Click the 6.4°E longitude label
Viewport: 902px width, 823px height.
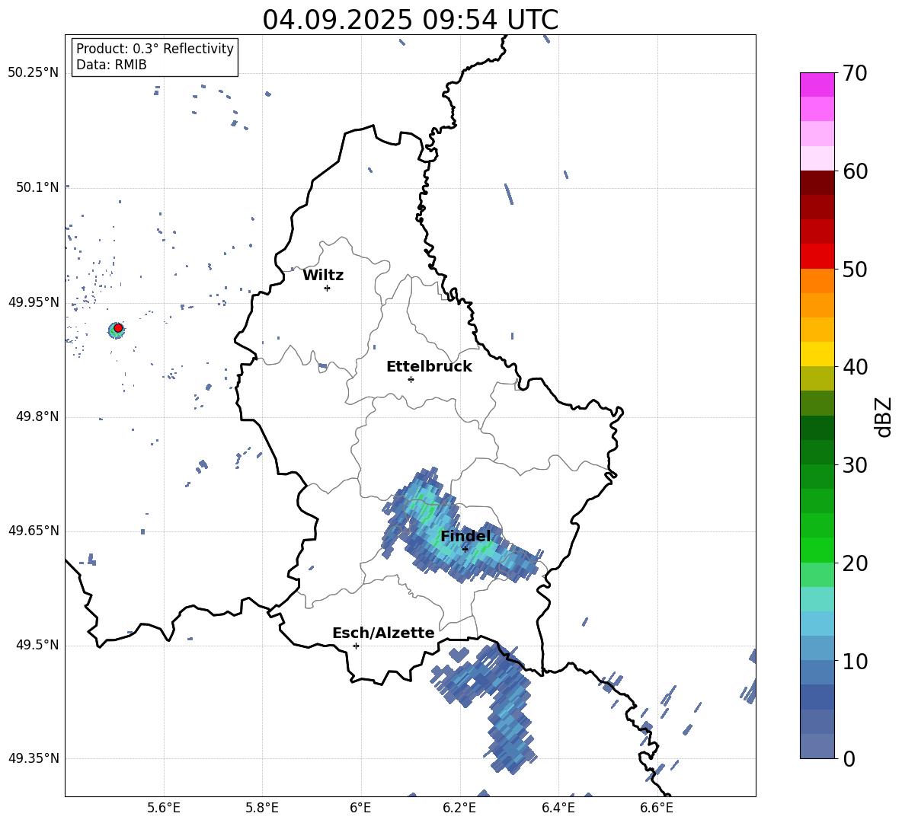tap(558, 808)
